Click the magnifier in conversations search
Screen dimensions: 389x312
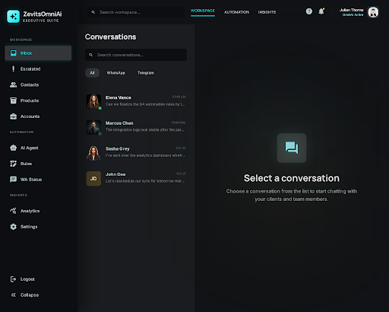tap(90, 55)
